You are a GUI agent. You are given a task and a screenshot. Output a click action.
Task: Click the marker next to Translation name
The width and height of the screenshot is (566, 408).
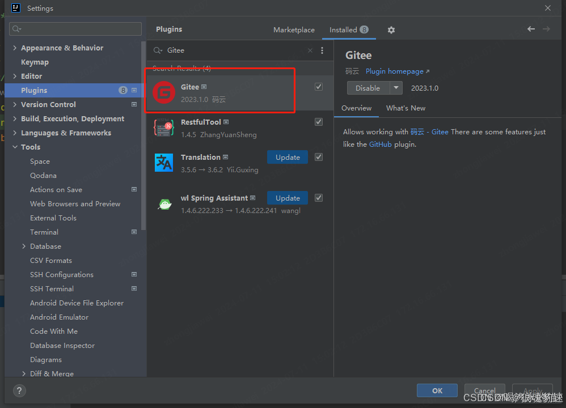[226, 158]
